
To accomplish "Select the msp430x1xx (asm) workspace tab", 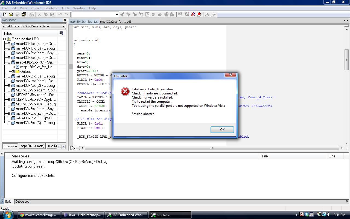I will (x=32, y=146).
